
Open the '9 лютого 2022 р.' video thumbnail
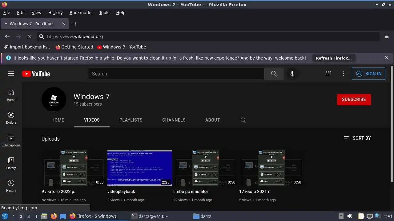tap(74, 168)
